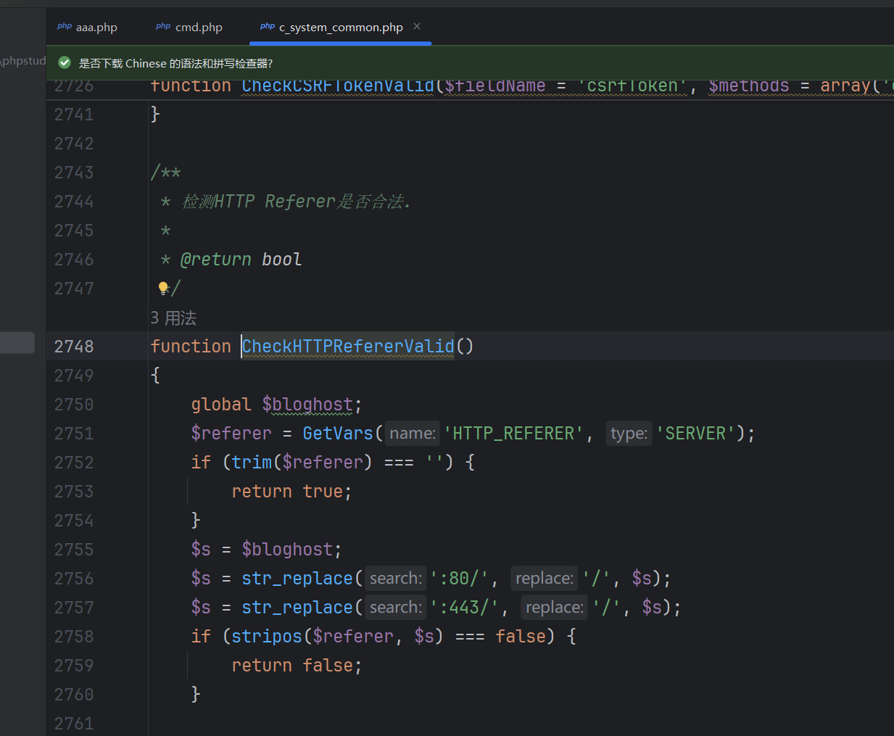Click the 'HTTP_REFERER' string literal
894x736 pixels.
(513, 433)
